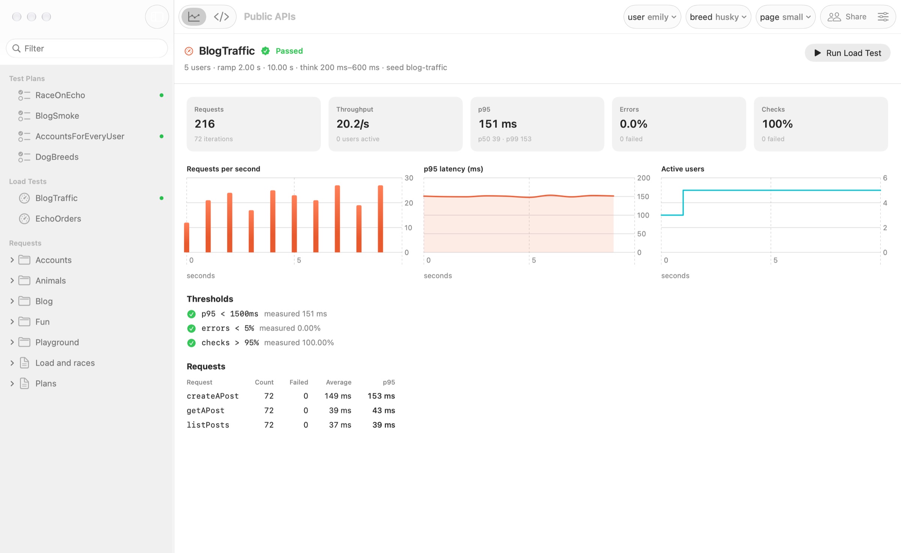Click the green Passed checkmark badge
The image size is (901, 553).
(265, 51)
